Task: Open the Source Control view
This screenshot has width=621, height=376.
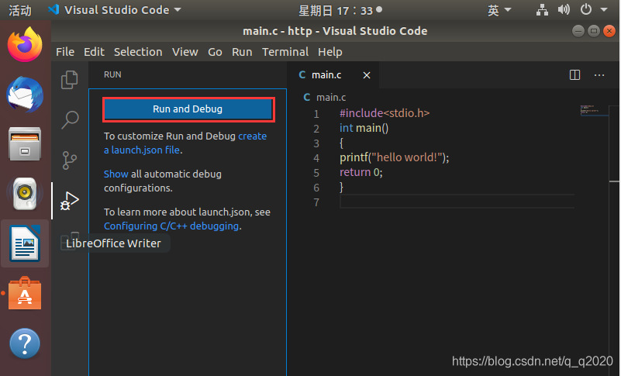Action: [x=70, y=160]
